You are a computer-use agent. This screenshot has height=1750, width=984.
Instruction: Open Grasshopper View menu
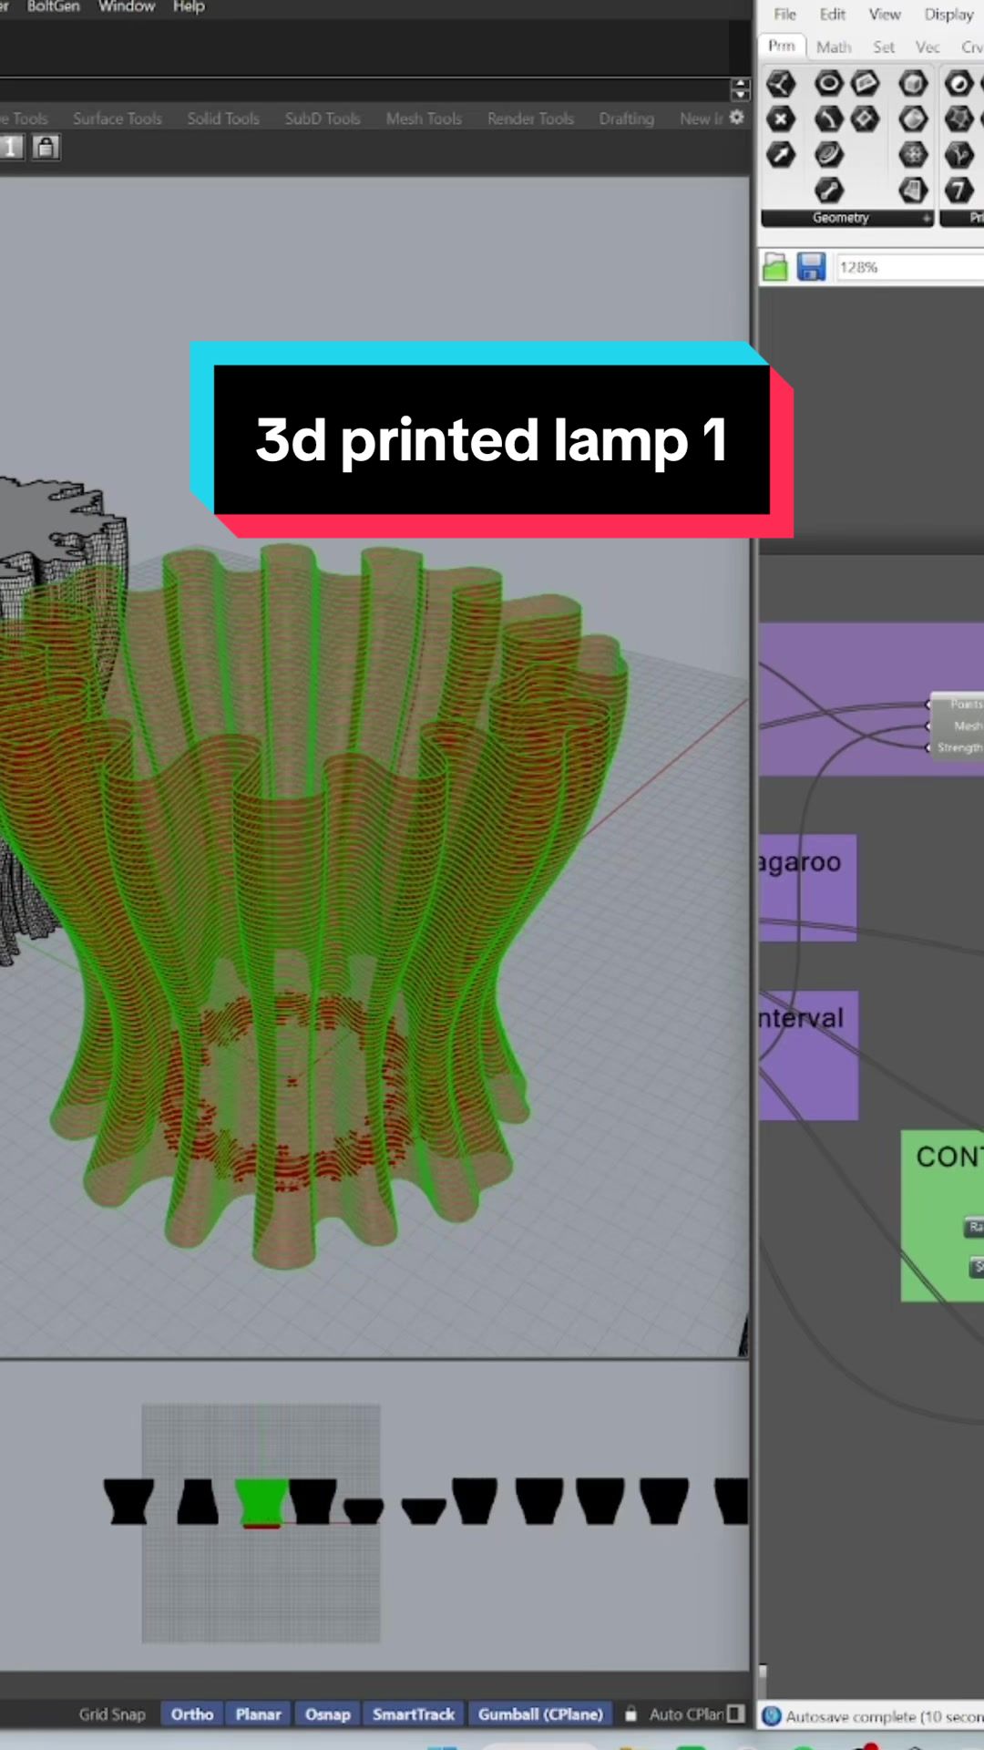point(884,15)
